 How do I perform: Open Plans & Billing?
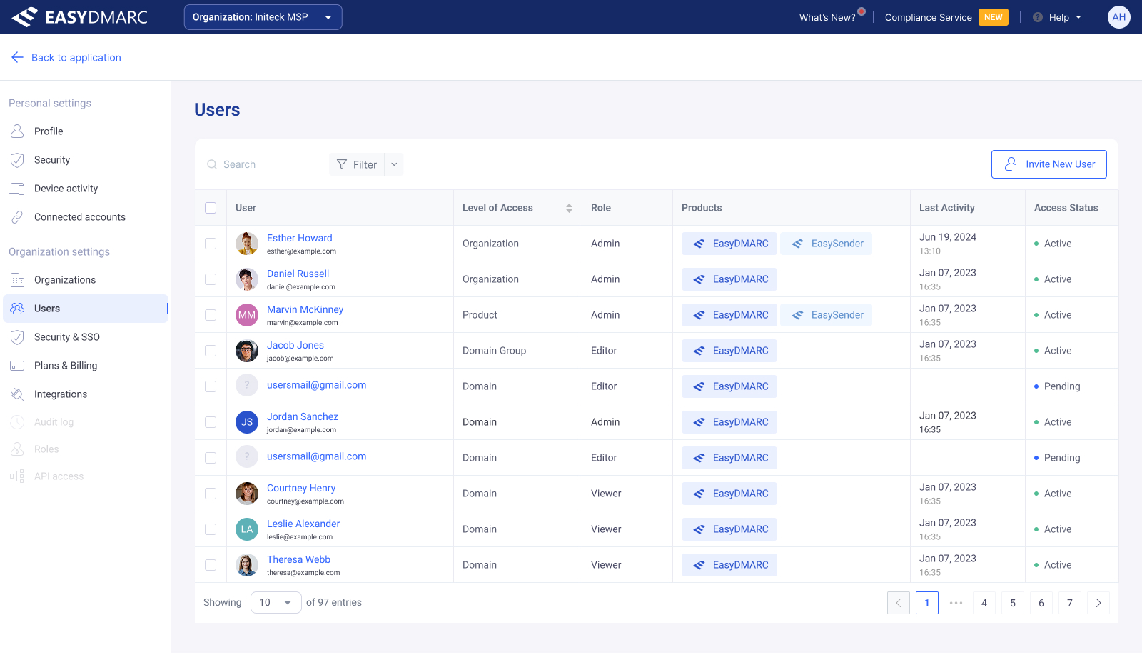(86, 366)
